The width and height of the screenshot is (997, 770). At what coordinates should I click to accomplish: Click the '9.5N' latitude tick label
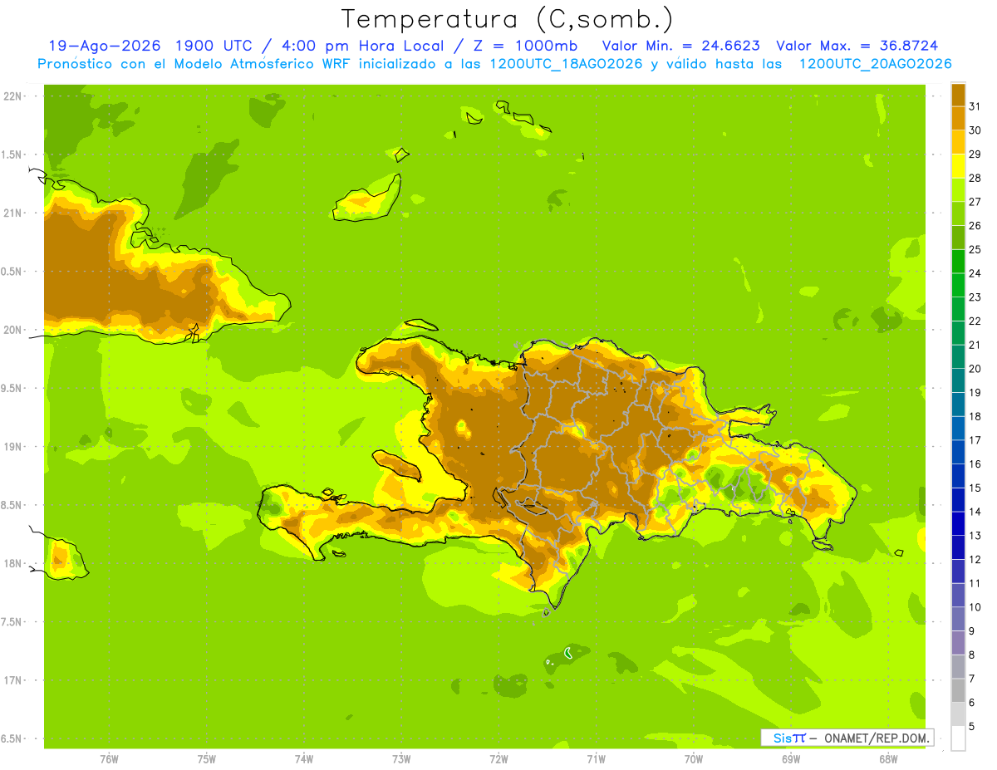pos(12,388)
